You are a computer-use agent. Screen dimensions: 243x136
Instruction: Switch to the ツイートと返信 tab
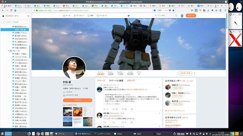point(116,80)
